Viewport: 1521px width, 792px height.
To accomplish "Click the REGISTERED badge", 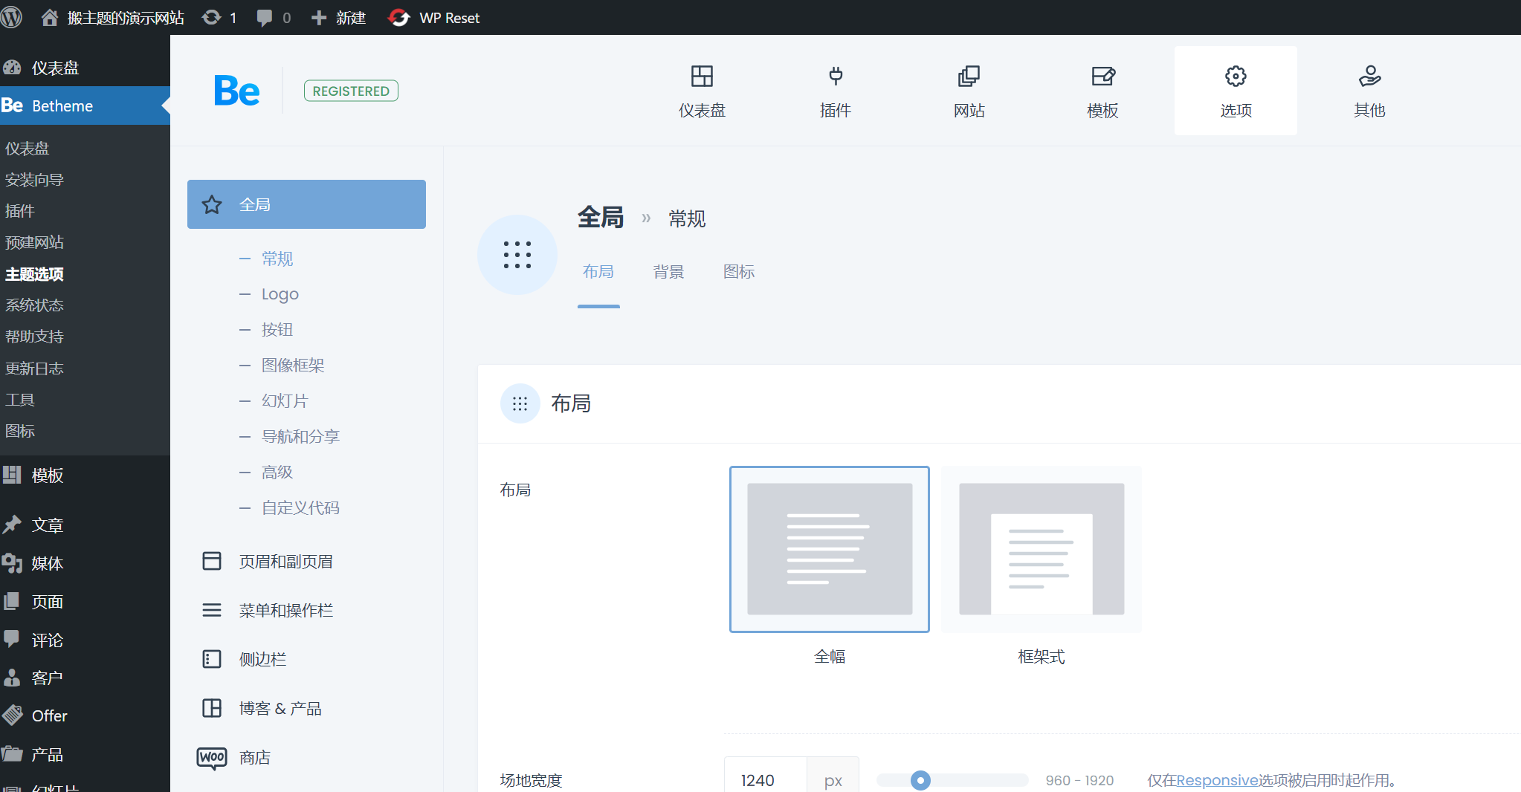I will point(351,91).
